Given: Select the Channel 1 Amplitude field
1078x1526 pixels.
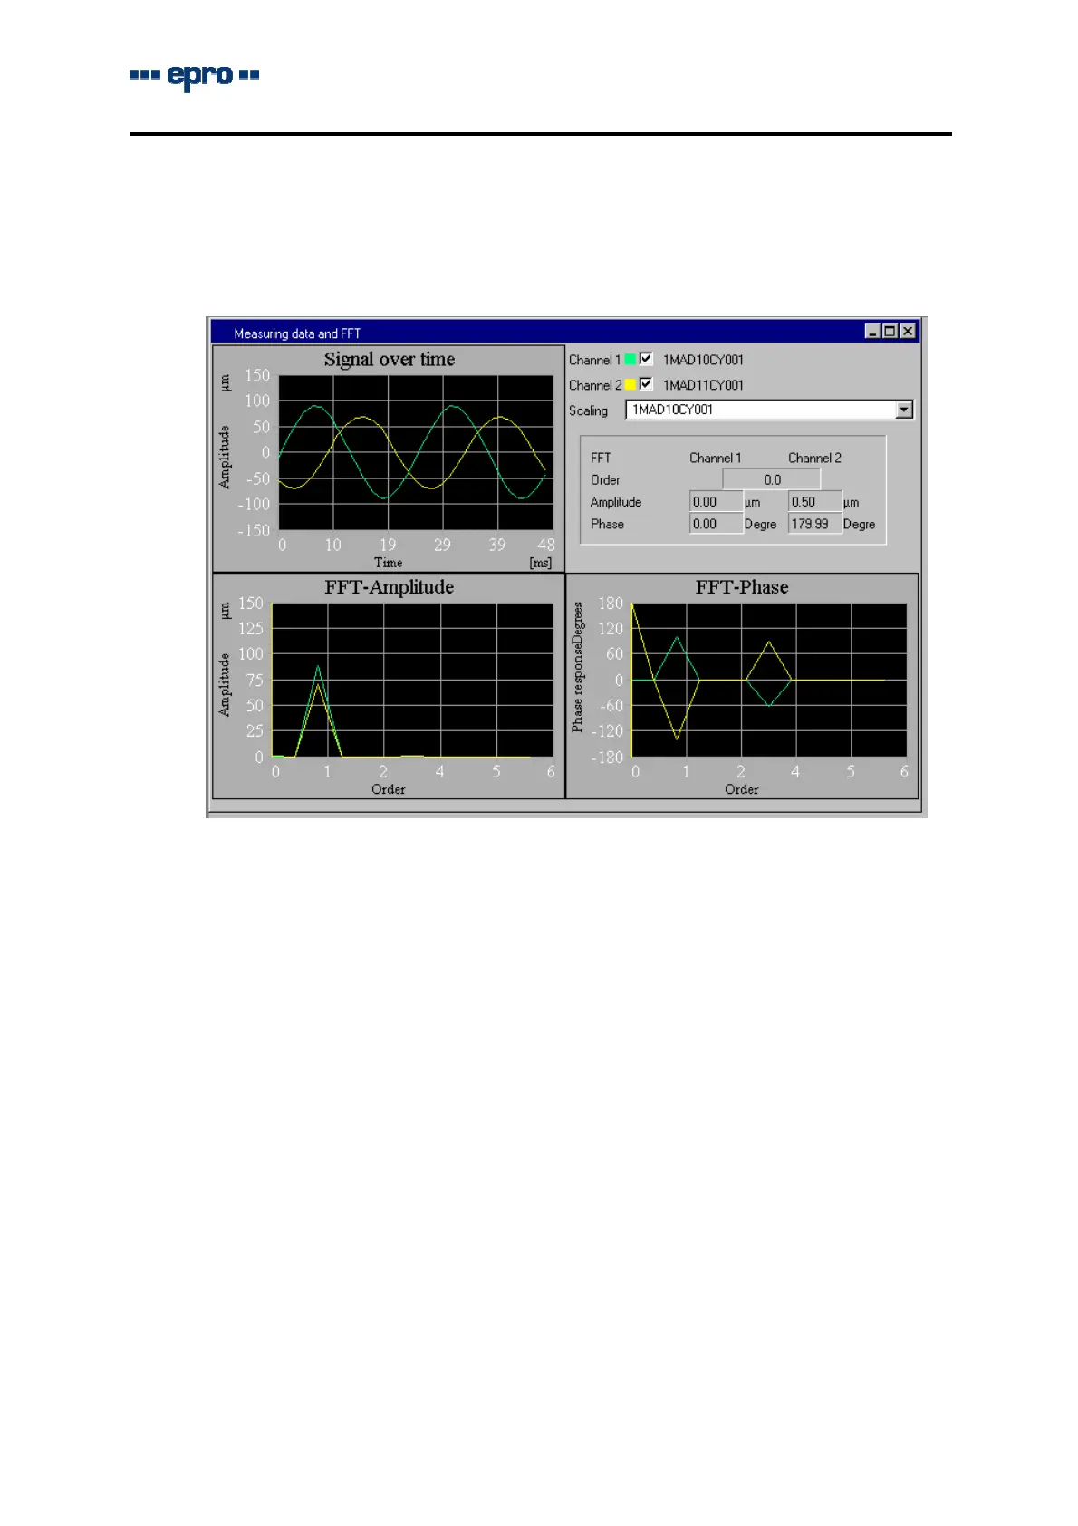Looking at the screenshot, I should click(x=716, y=502).
